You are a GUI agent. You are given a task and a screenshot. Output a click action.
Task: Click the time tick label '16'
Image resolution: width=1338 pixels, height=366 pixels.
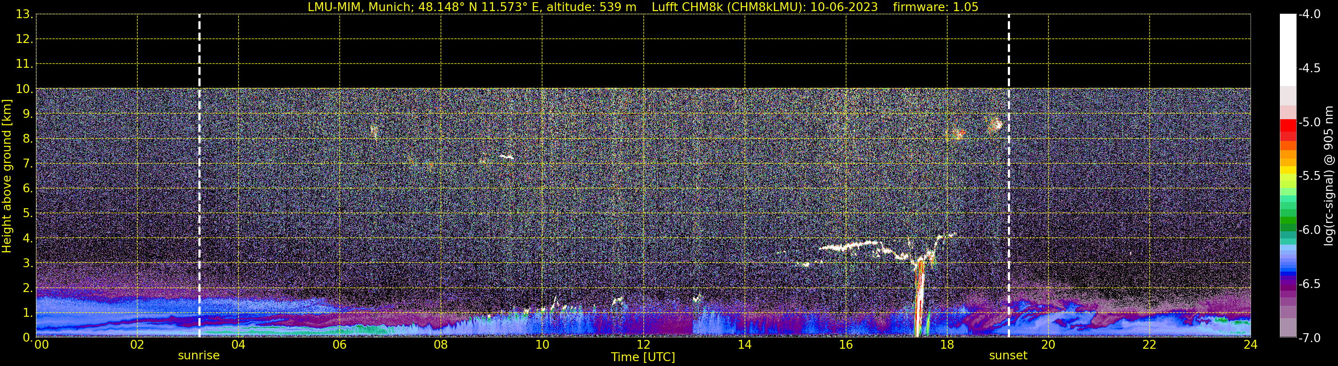point(846,345)
